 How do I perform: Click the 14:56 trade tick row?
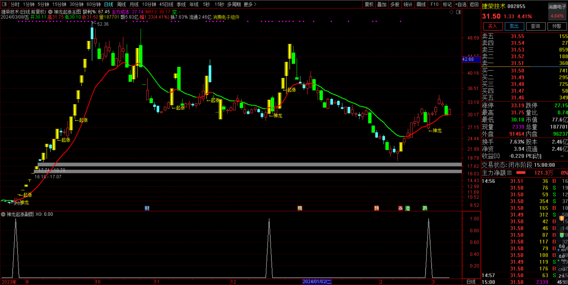[524, 181]
